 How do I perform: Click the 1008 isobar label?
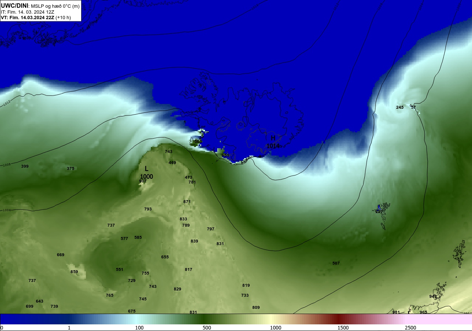coord(7,165)
